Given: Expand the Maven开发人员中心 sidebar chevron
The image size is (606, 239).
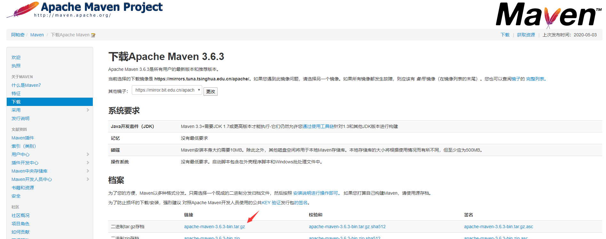Looking at the screenshot, I should (x=88, y=179).
